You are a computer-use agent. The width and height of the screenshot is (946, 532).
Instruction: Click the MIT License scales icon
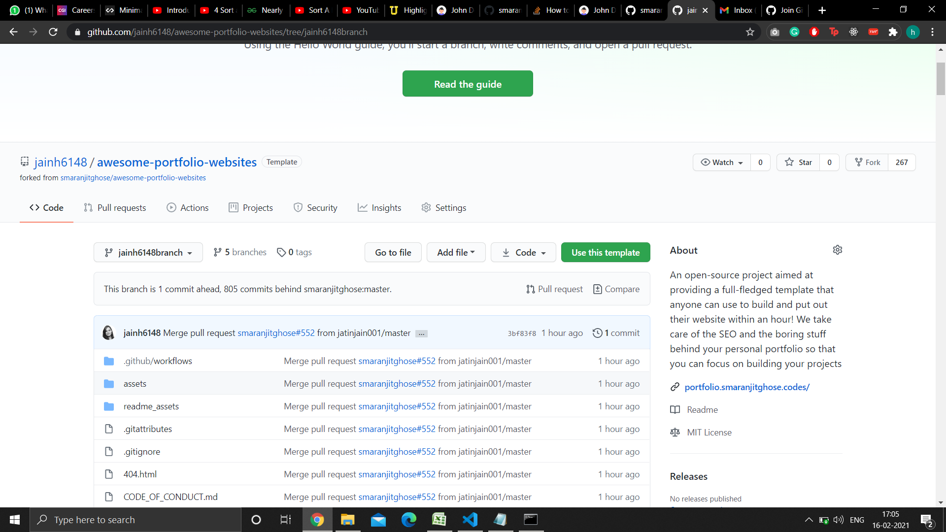pos(675,432)
